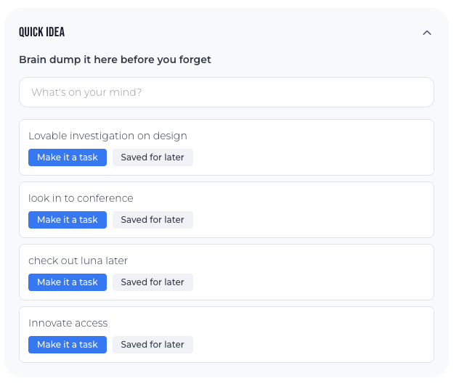Image resolution: width=459 pixels, height=389 pixels.
Task: Toggle Saved for later on conference idea
Action: 153,220
